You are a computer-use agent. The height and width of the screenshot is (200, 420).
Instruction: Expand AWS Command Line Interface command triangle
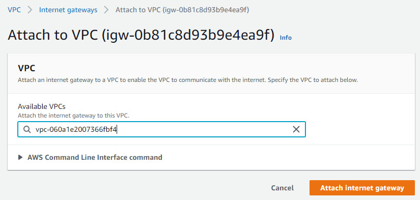coord(20,157)
